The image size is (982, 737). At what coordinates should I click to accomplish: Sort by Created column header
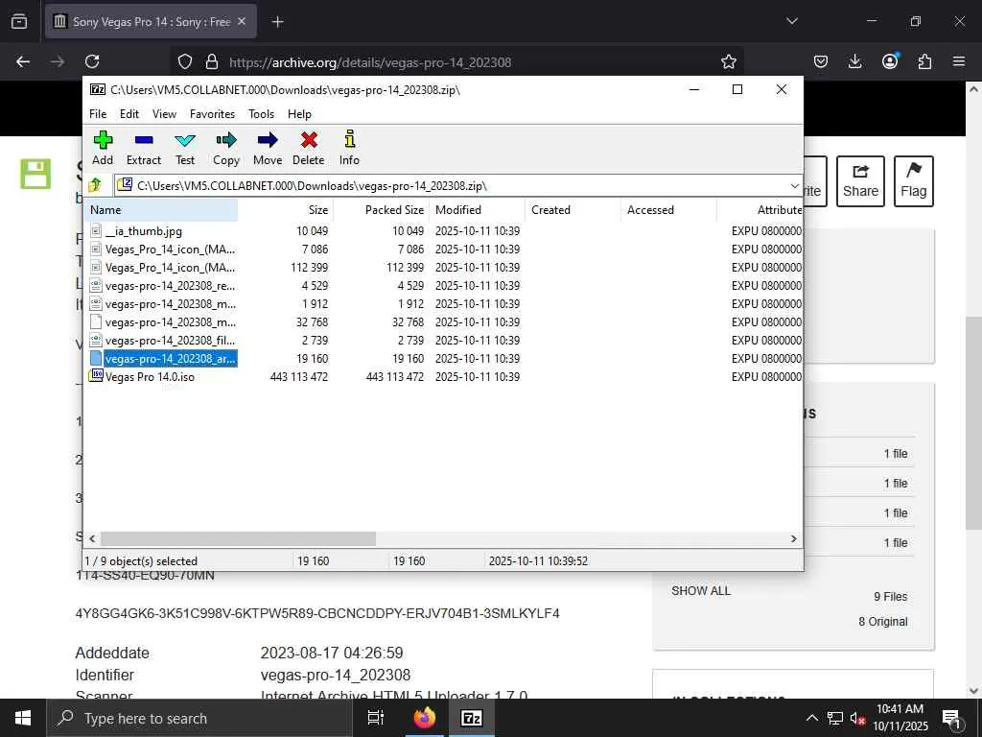[573, 210]
